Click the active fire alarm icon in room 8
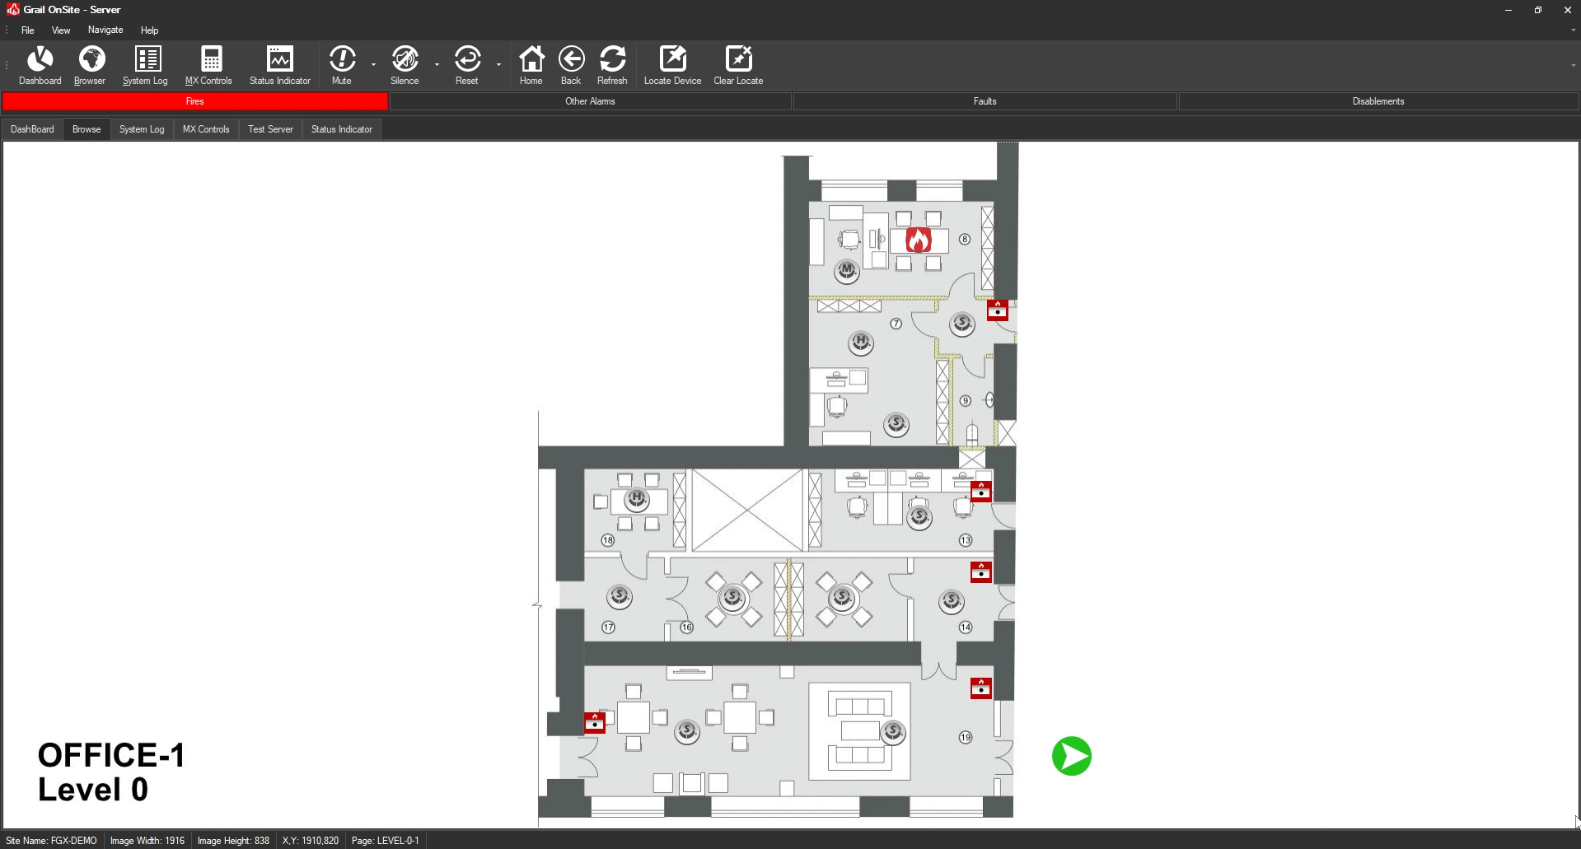 pos(918,240)
